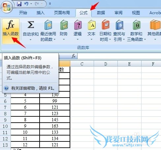
Task: Open the undo history dropdown arrow
Action: (x=31, y=4)
